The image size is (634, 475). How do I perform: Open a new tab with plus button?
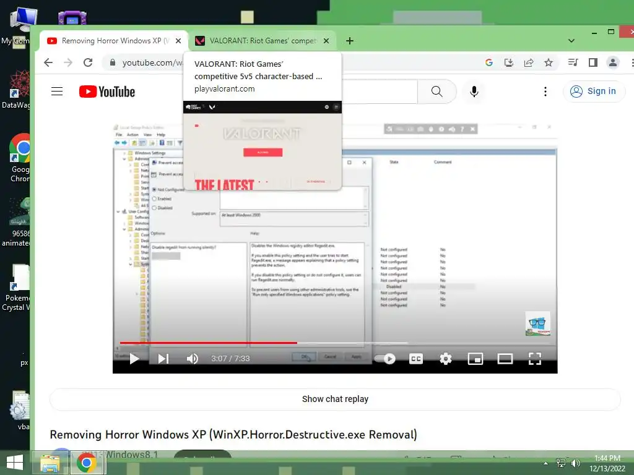coord(350,41)
